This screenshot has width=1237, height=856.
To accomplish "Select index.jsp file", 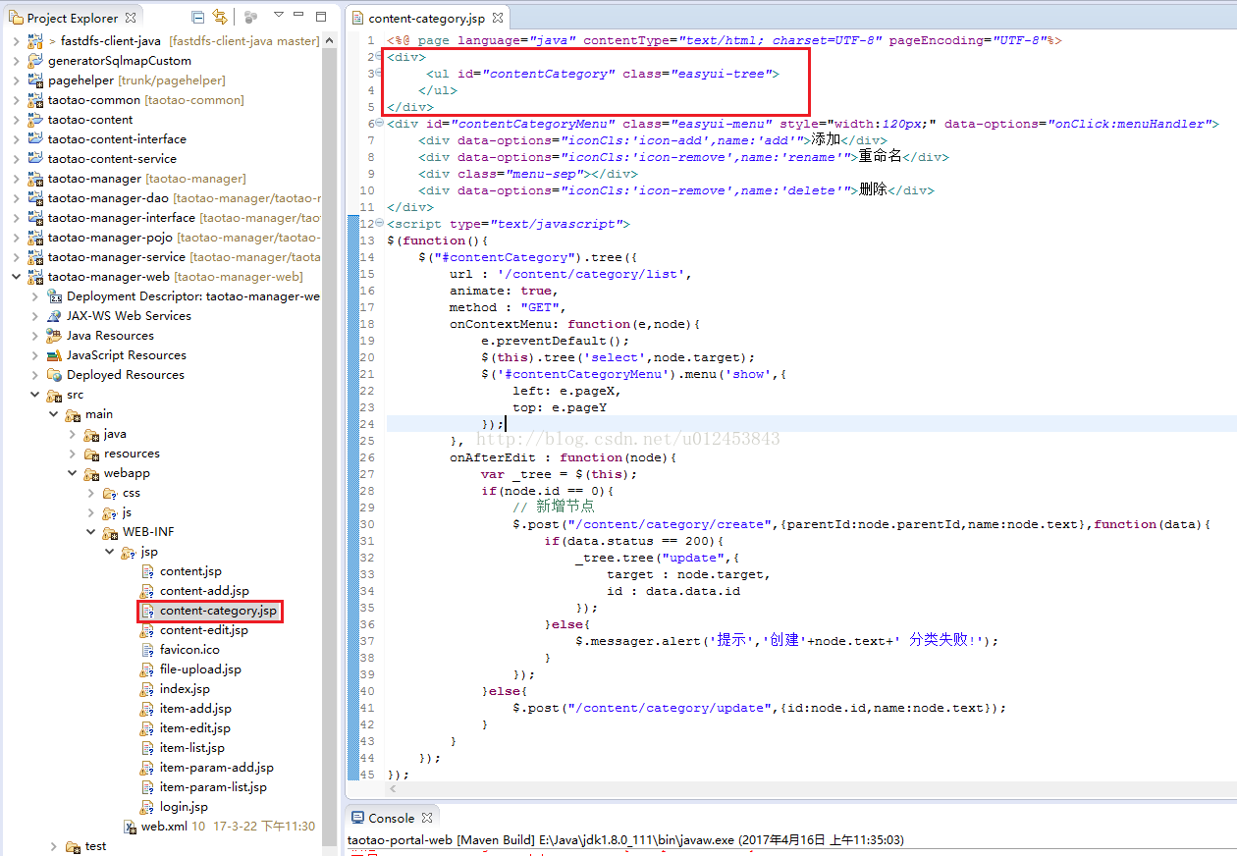I will 185,688.
